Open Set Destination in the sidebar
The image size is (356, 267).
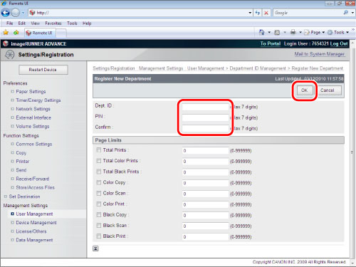coord(24,197)
